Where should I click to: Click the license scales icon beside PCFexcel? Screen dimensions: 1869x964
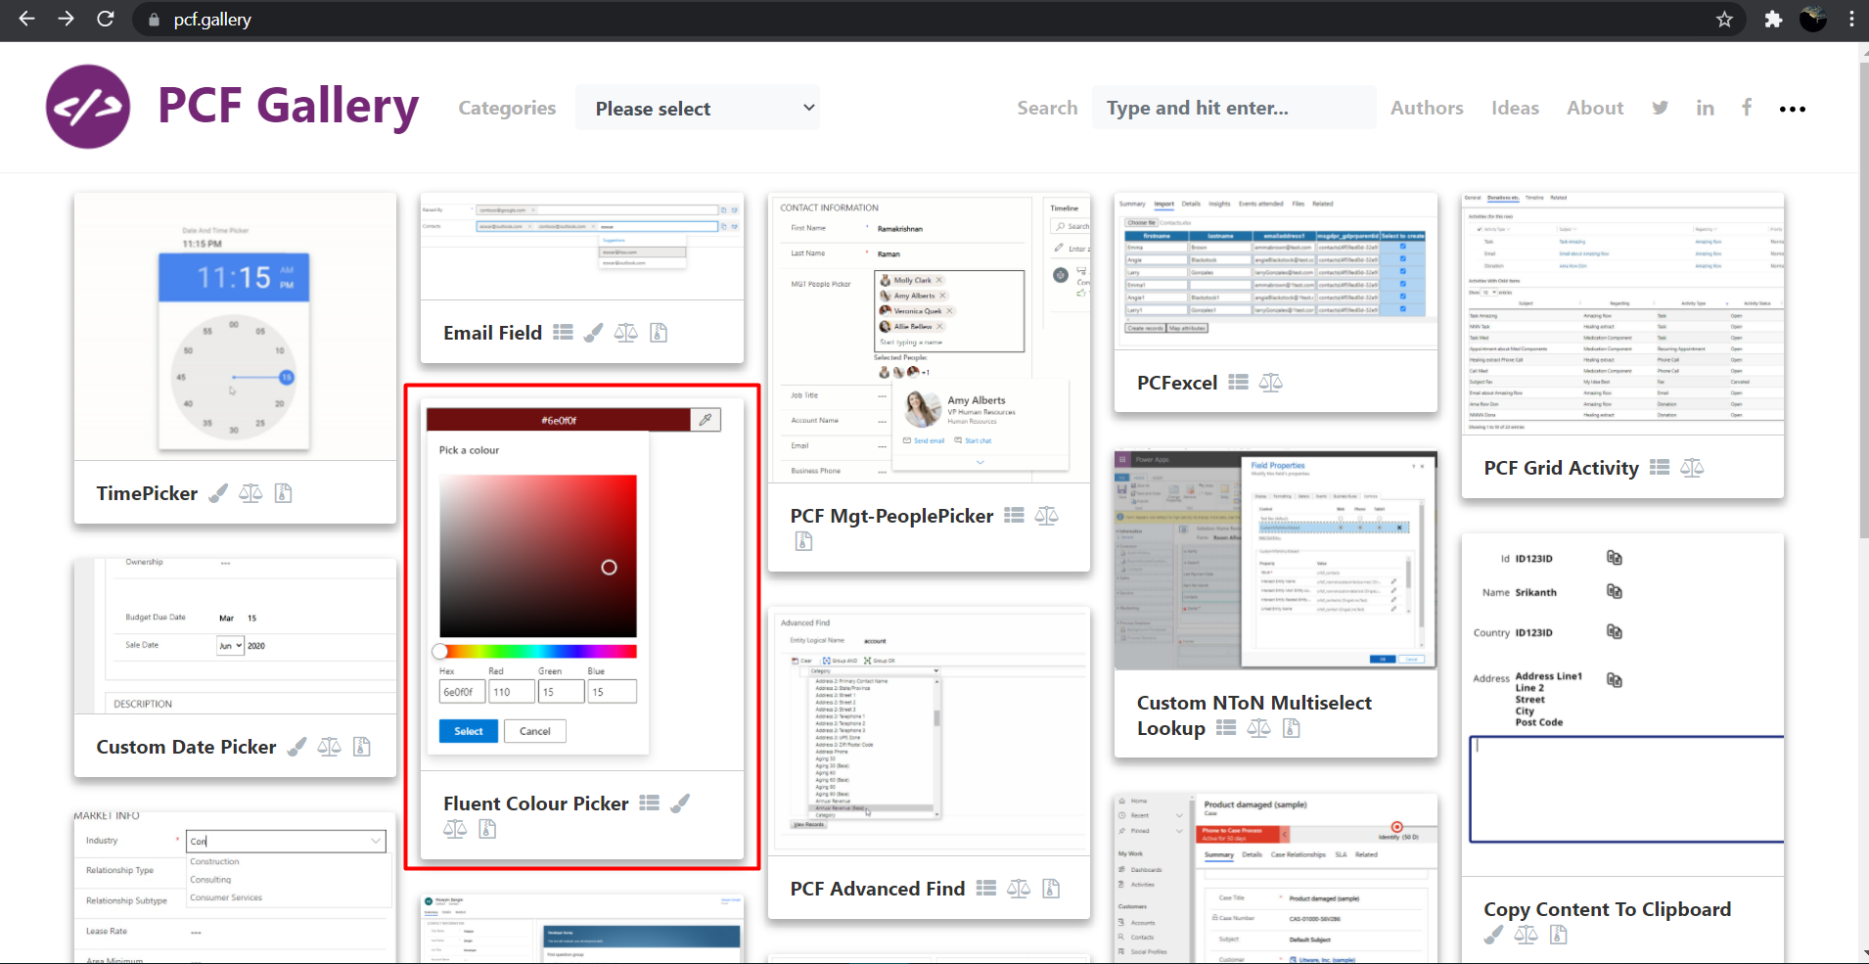point(1270,383)
